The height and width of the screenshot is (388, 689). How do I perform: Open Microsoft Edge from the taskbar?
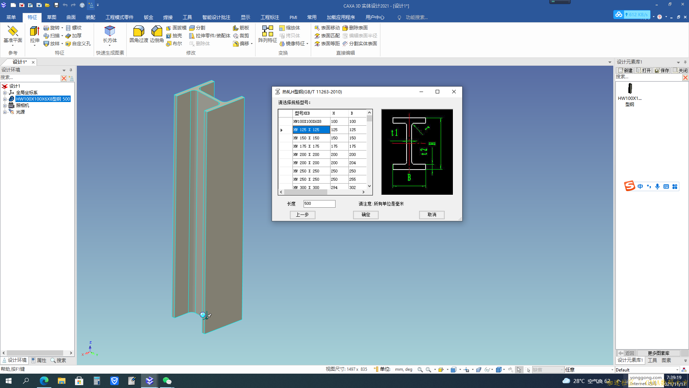44,381
